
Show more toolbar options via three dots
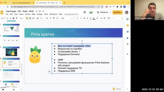114,18
